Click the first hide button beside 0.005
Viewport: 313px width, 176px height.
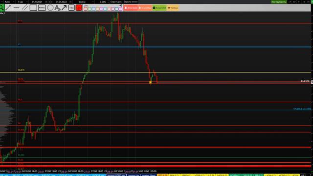[116, 2]
